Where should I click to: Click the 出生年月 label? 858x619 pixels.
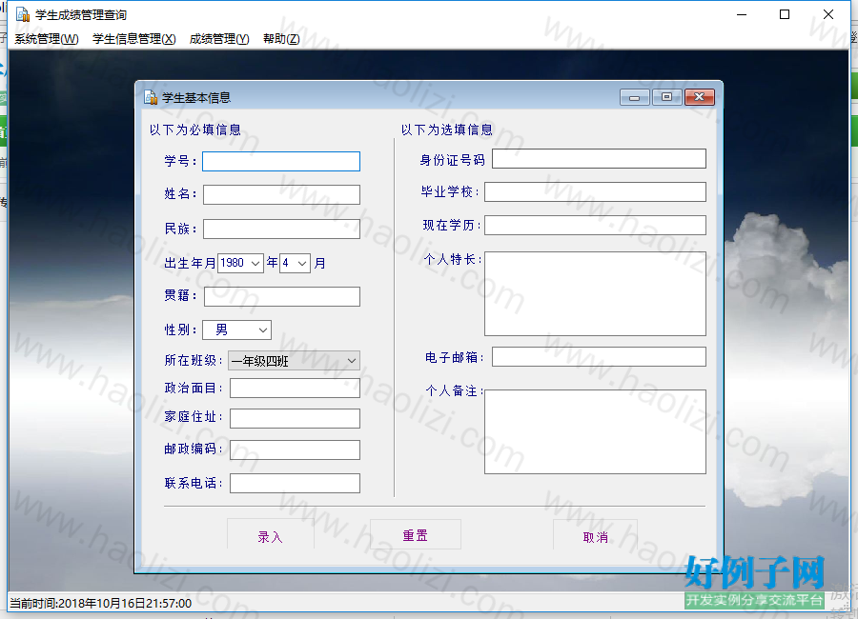point(190,263)
